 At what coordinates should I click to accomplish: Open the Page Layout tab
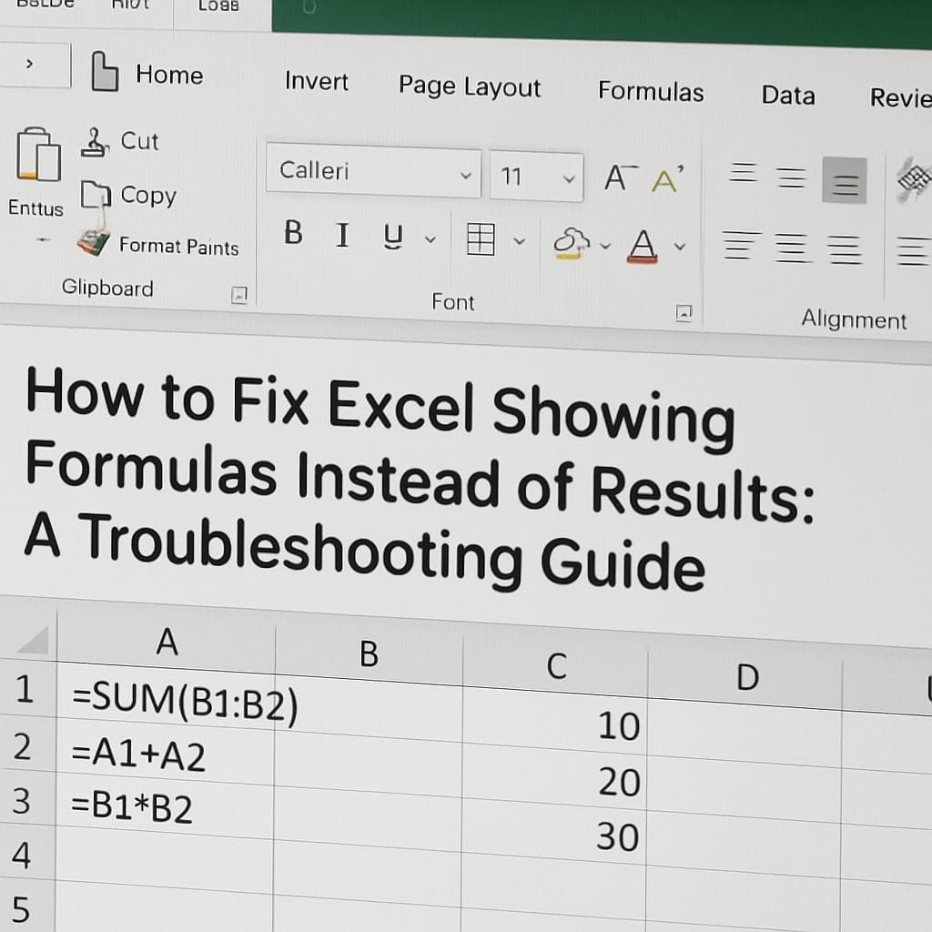[469, 87]
